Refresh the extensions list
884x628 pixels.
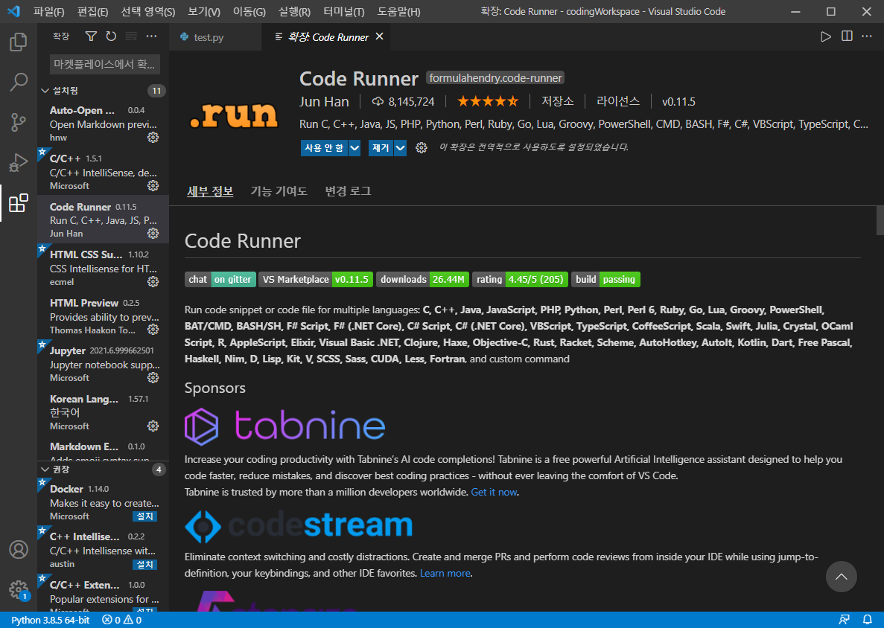click(111, 36)
